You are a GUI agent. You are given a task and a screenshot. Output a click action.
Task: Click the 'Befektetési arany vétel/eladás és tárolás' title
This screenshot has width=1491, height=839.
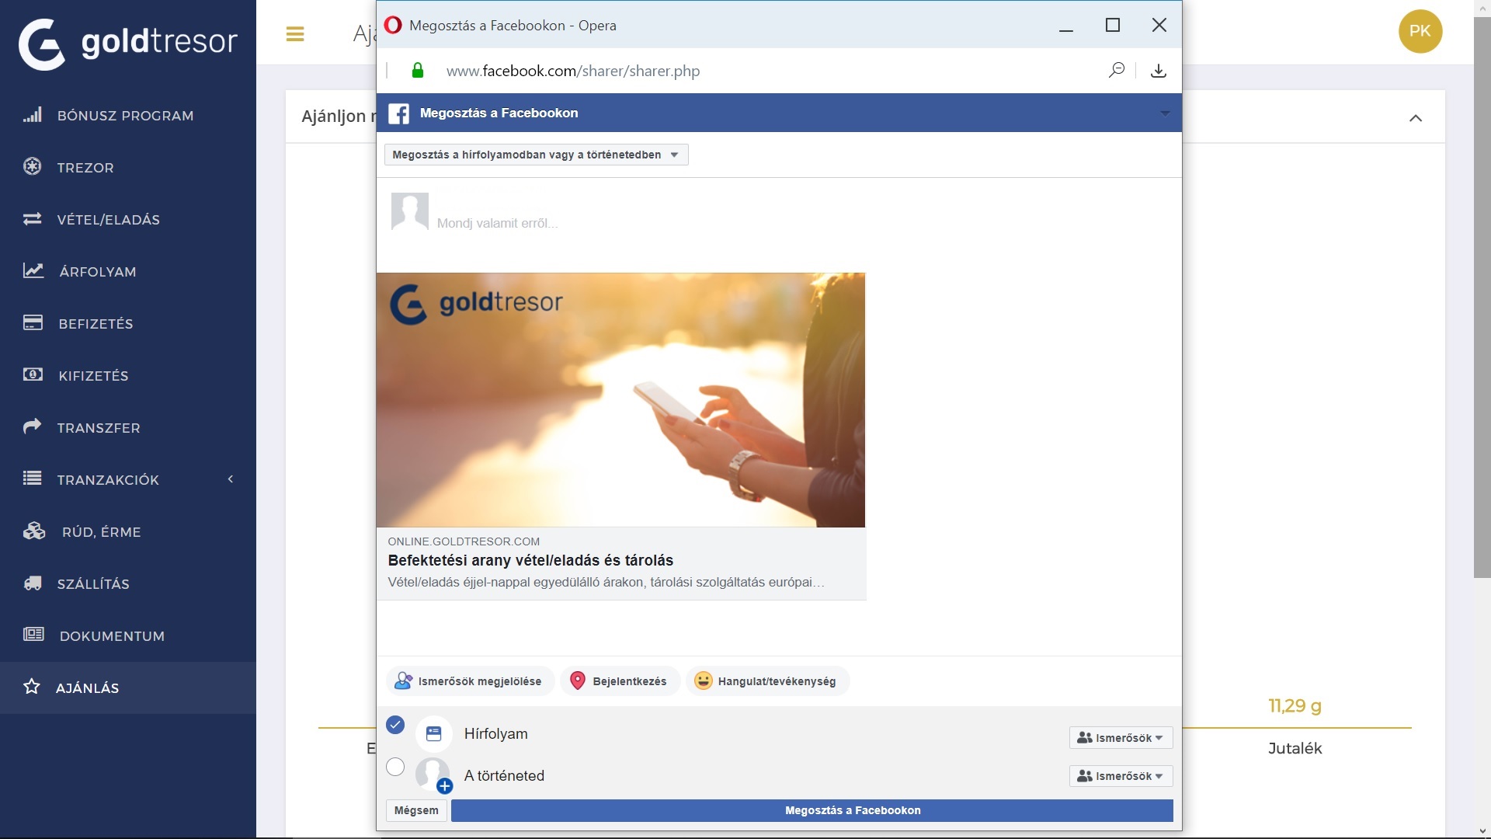point(530,560)
